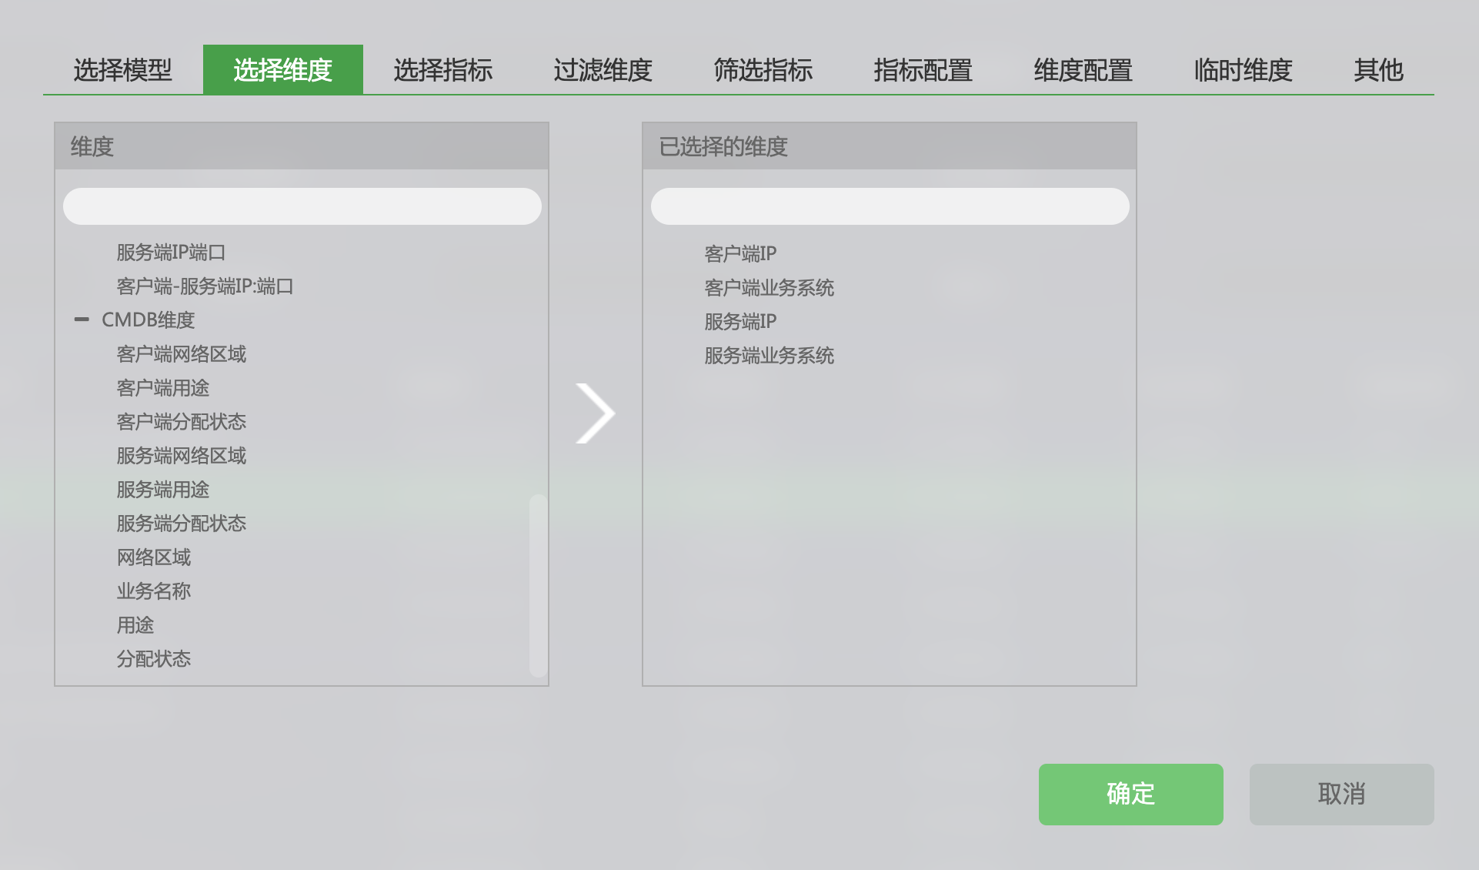Focus the search box under 维度
Screen dimensions: 1479x870
click(x=302, y=206)
